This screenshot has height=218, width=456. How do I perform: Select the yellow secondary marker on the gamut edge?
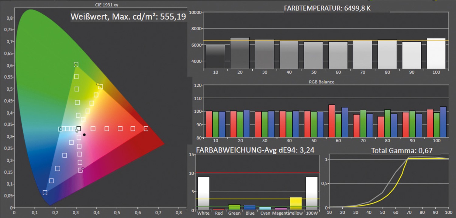click(98, 84)
